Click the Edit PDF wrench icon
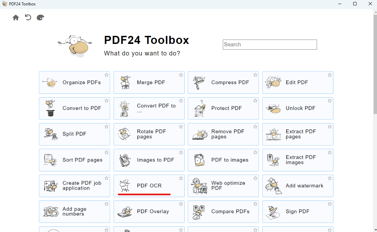The height and width of the screenshot is (232, 377). (x=273, y=82)
